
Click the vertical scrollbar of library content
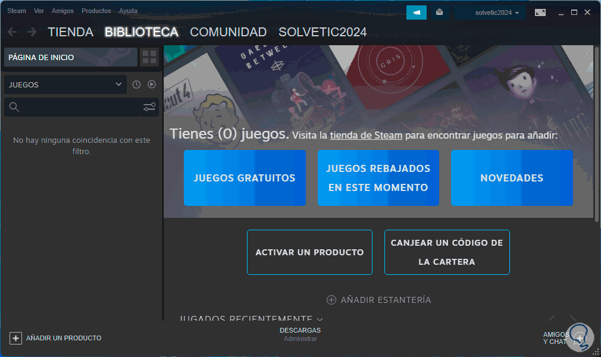point(596,133)
